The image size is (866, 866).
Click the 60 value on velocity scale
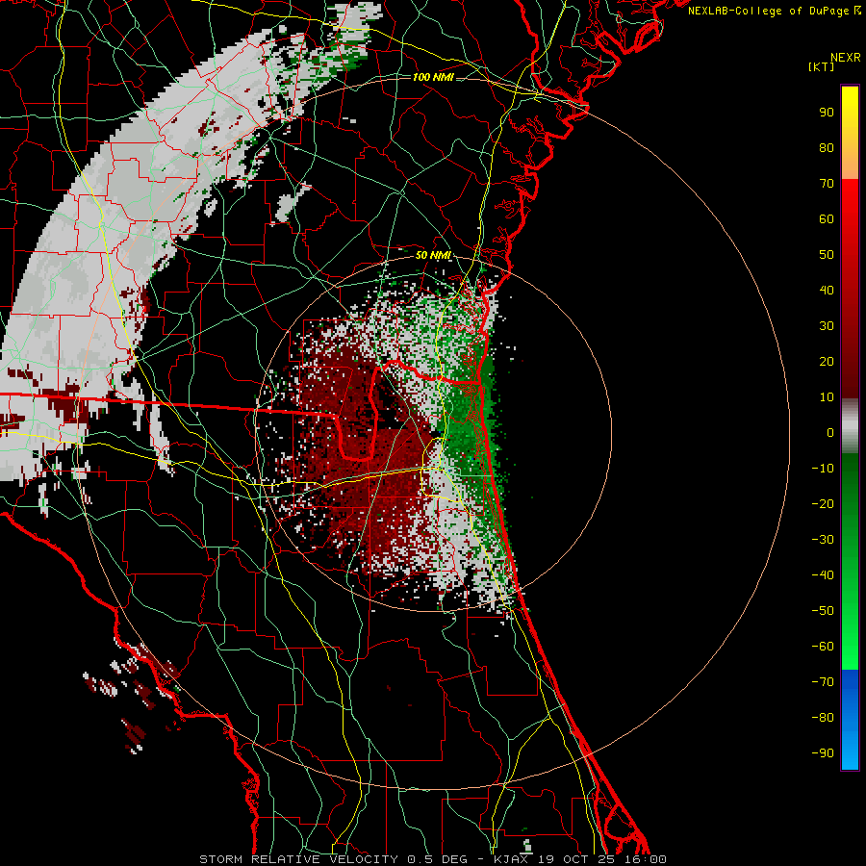pyautogui.click(x=827, y=218)
